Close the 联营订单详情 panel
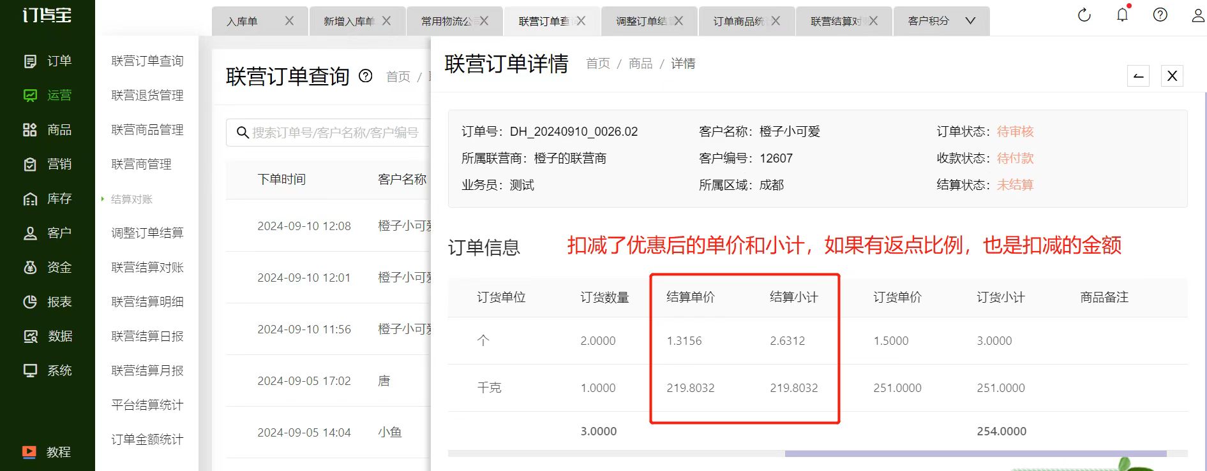This screenshot has height=471, width=1207. pos(1172,76)
